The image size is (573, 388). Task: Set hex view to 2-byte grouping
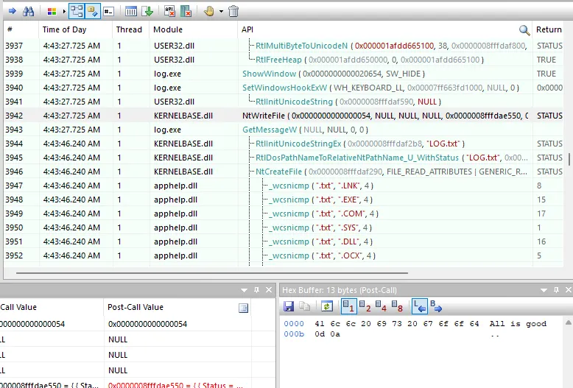pyautogui.click(x=365, y=306)
